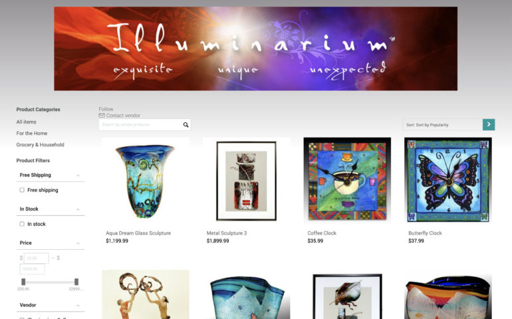
Task: Open the Butterfly Clock product image
Action: 448,181
